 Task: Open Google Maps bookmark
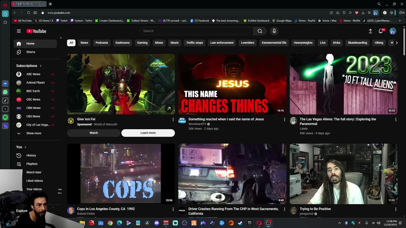(x=282, y=21)
